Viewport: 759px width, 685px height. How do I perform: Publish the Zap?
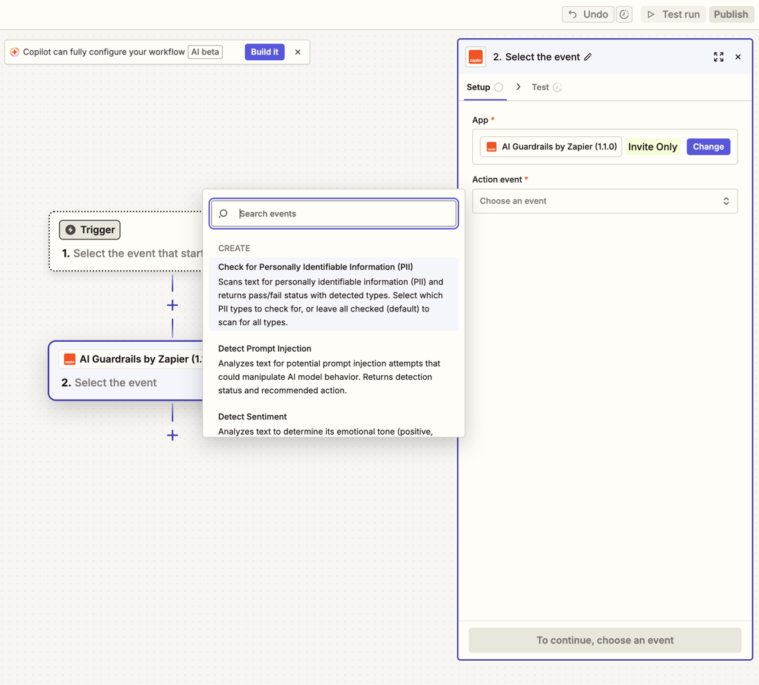731,15
